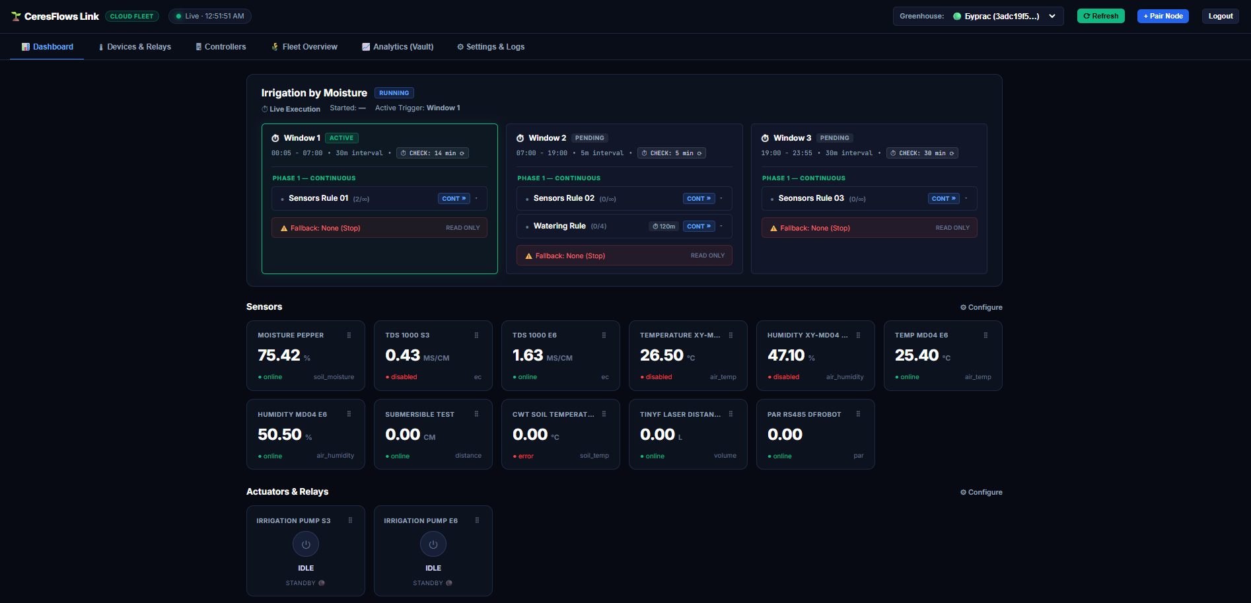
Task: Click the Pair Node button
Action: (x=1163, y=16)
